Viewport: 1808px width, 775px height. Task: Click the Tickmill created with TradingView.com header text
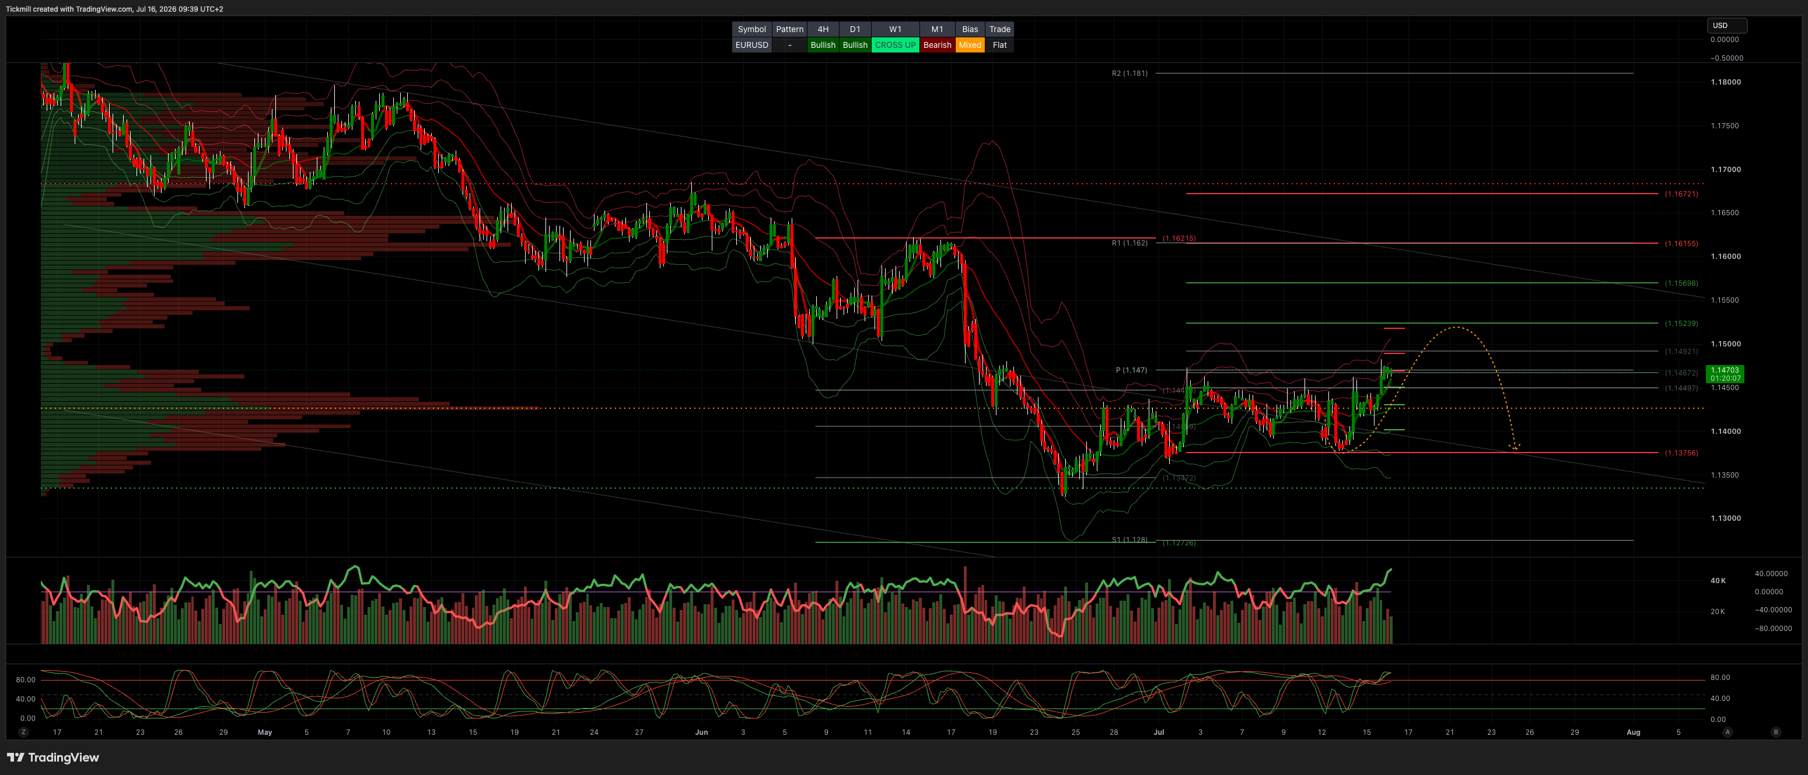[x=114, y=9]
